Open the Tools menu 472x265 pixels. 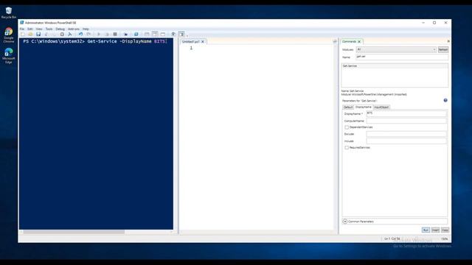(x=49, y=29)
